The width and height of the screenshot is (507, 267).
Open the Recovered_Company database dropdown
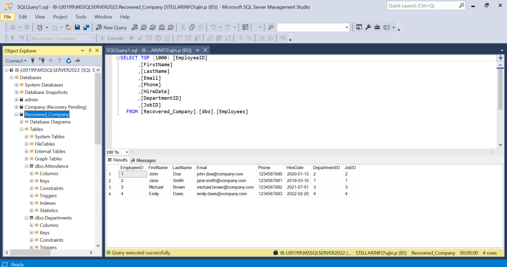(x=91, y=38)
